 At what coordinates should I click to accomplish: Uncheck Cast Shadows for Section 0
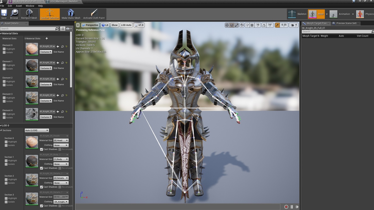(x=41, y=149)
